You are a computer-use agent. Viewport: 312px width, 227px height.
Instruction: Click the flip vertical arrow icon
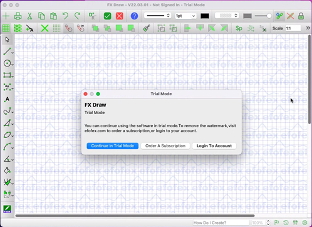click(200, 28)
